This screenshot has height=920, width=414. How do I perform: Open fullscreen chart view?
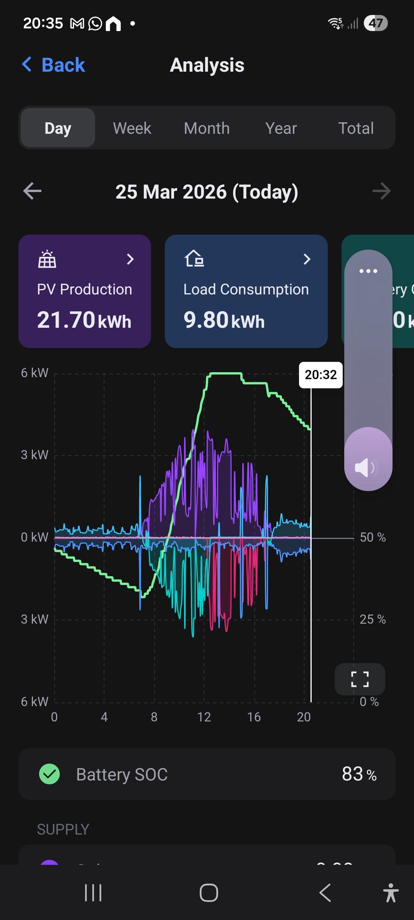[360, 679]
